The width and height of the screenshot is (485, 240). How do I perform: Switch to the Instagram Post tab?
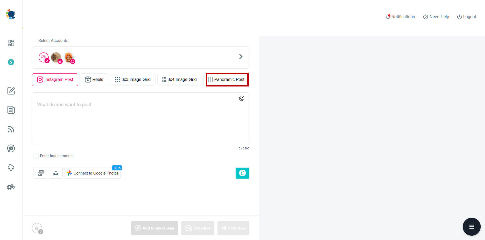(55, 80)
